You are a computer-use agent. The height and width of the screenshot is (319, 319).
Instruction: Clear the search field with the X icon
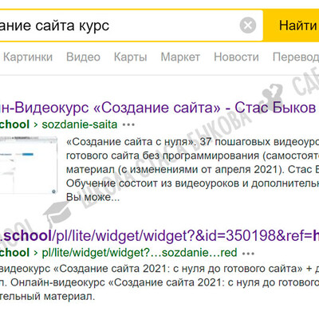[x=248, y=26]
